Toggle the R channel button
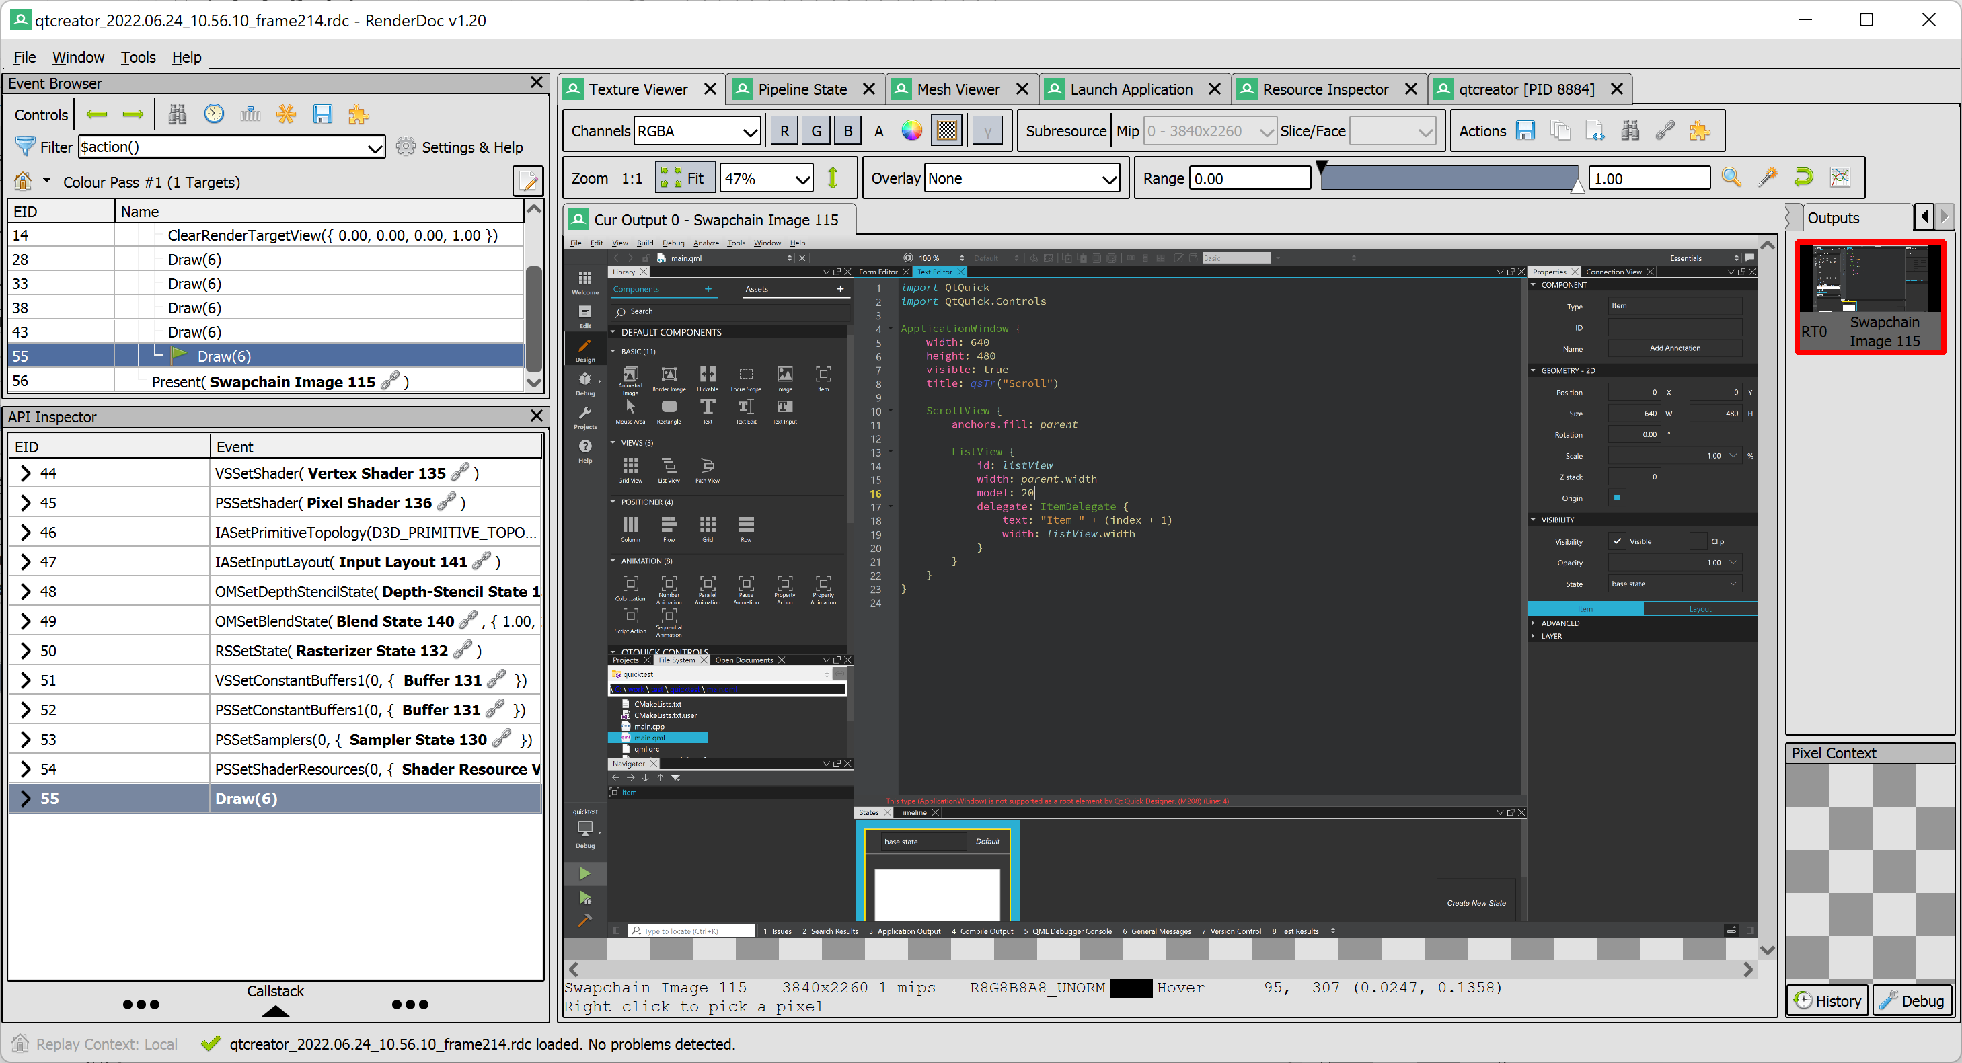 (784, 130)
